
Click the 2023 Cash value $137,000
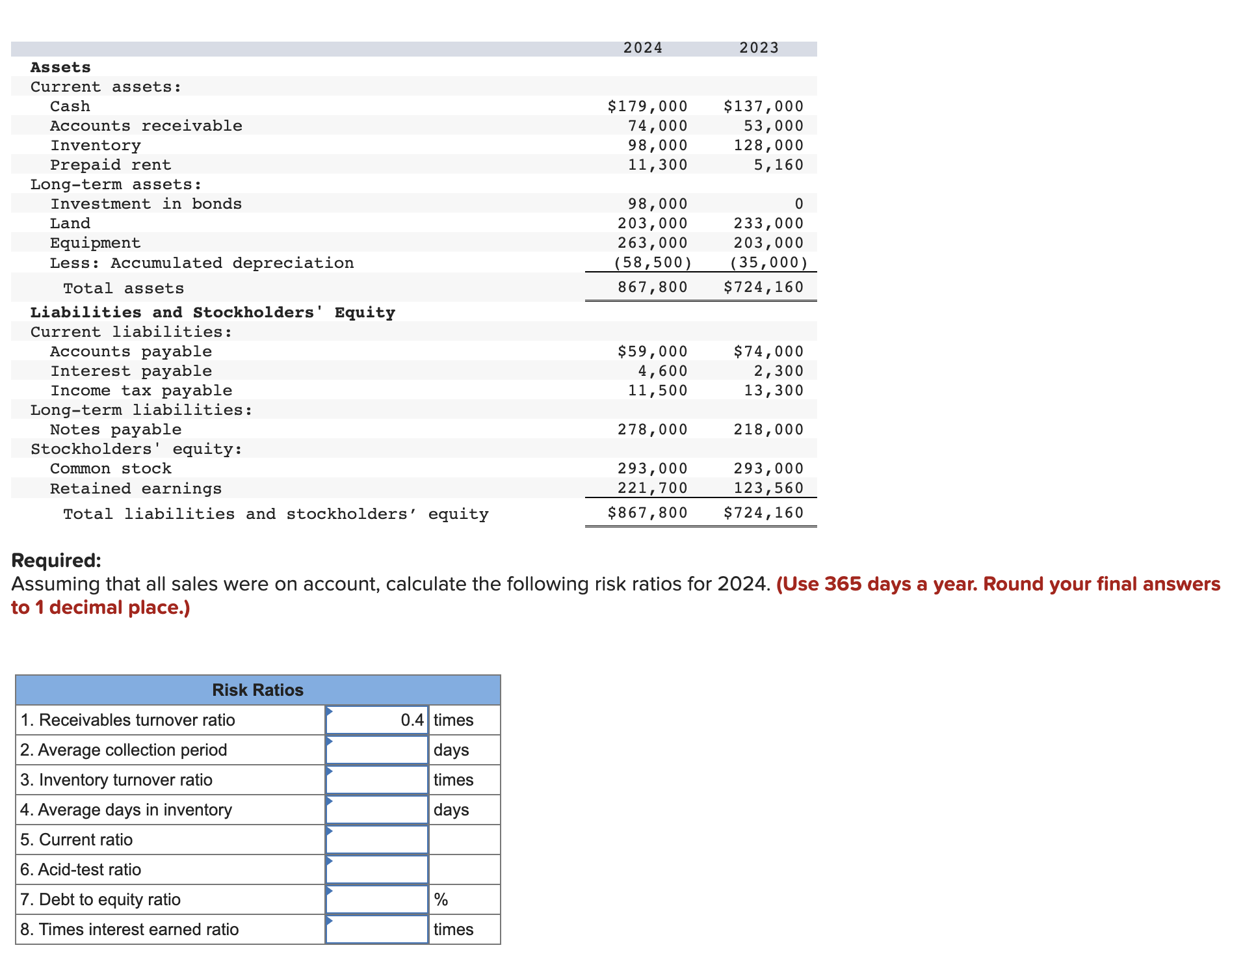click(764, 106)
